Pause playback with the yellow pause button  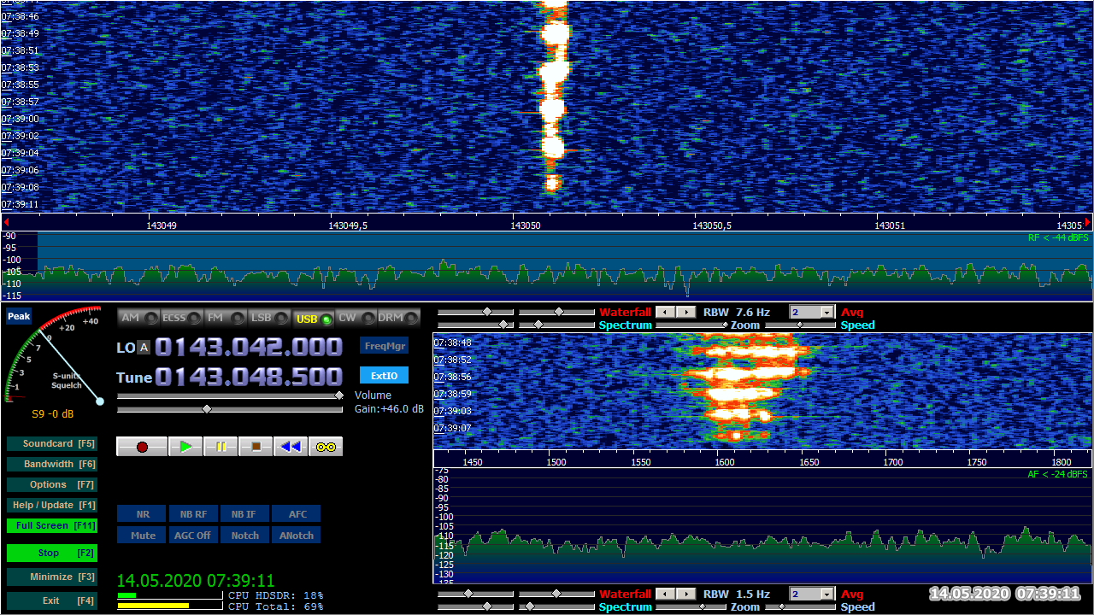coord(221,447)
